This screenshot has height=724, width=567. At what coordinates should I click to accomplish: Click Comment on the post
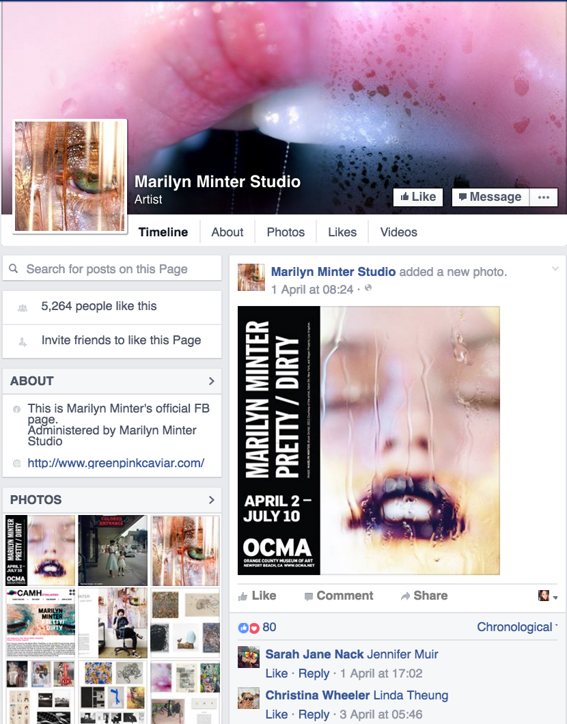(339, 596)
